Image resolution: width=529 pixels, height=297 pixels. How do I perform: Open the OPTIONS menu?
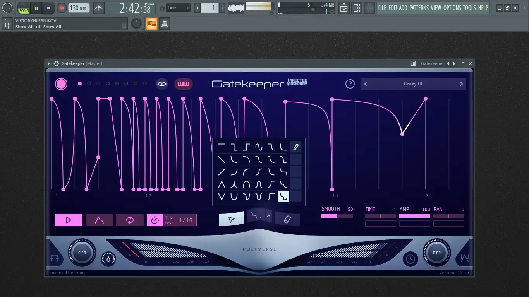(452, 8)
